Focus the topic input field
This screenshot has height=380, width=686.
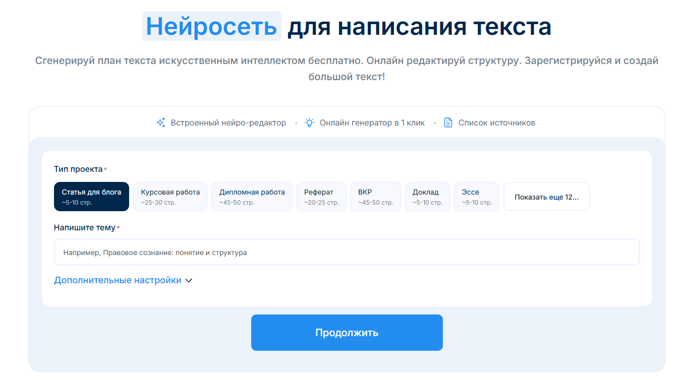coord(347,252)
